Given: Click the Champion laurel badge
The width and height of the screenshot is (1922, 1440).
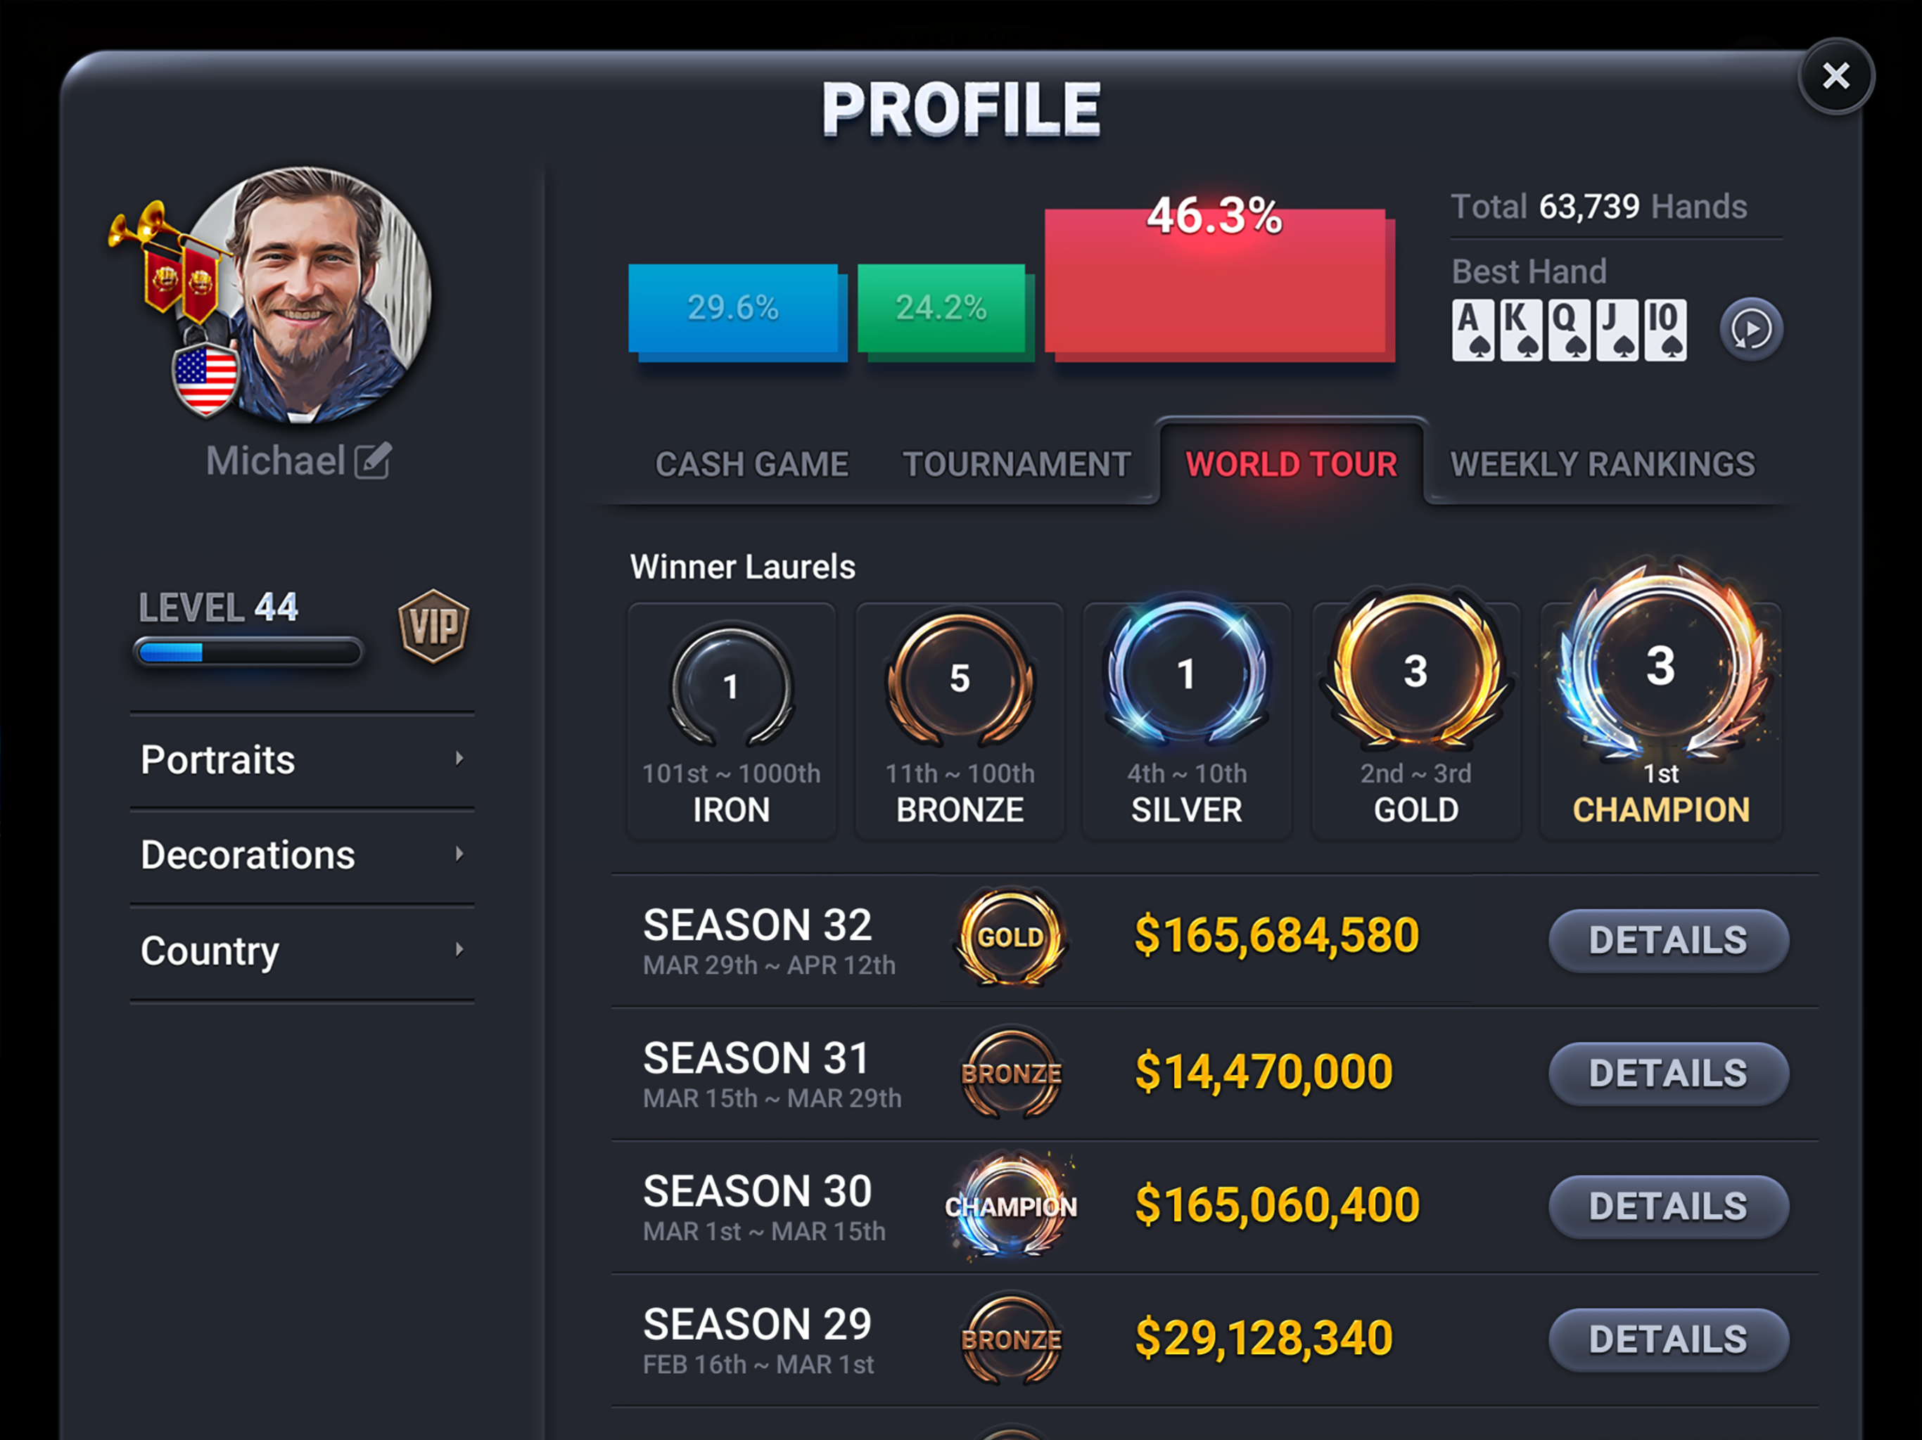Looking at the screenshot, I should pyautogui.click(x=1660, y=664).
